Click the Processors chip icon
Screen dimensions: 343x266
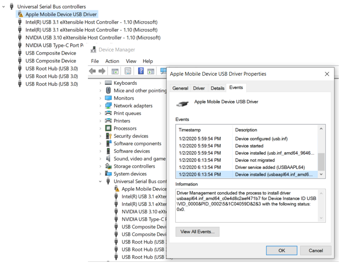(108, 128)
